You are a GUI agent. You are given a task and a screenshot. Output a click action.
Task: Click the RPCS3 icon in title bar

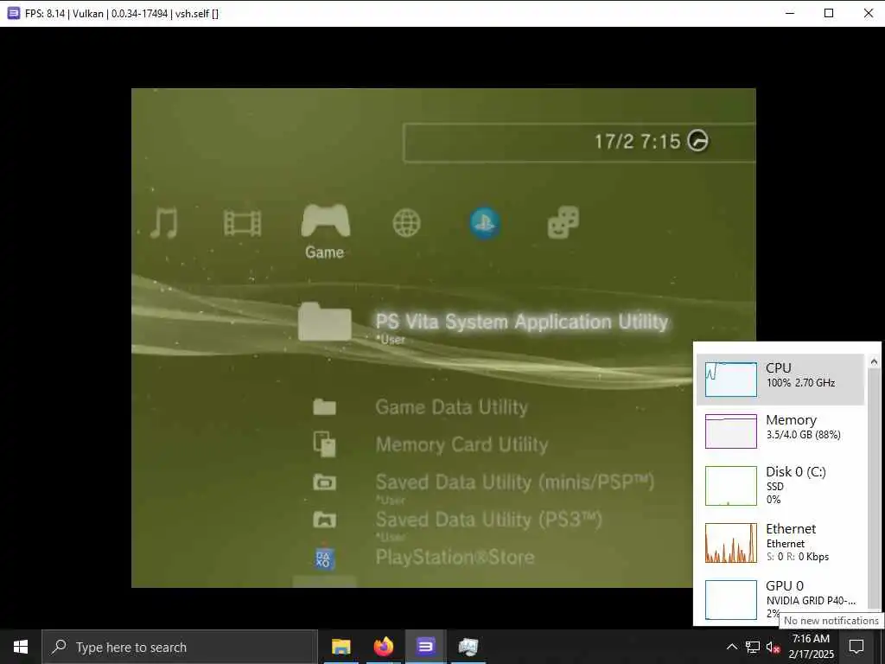tap(14, 13)
